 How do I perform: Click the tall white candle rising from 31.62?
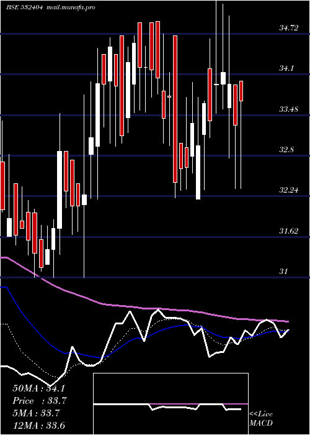pyautogui.click(x=60, y=190)
